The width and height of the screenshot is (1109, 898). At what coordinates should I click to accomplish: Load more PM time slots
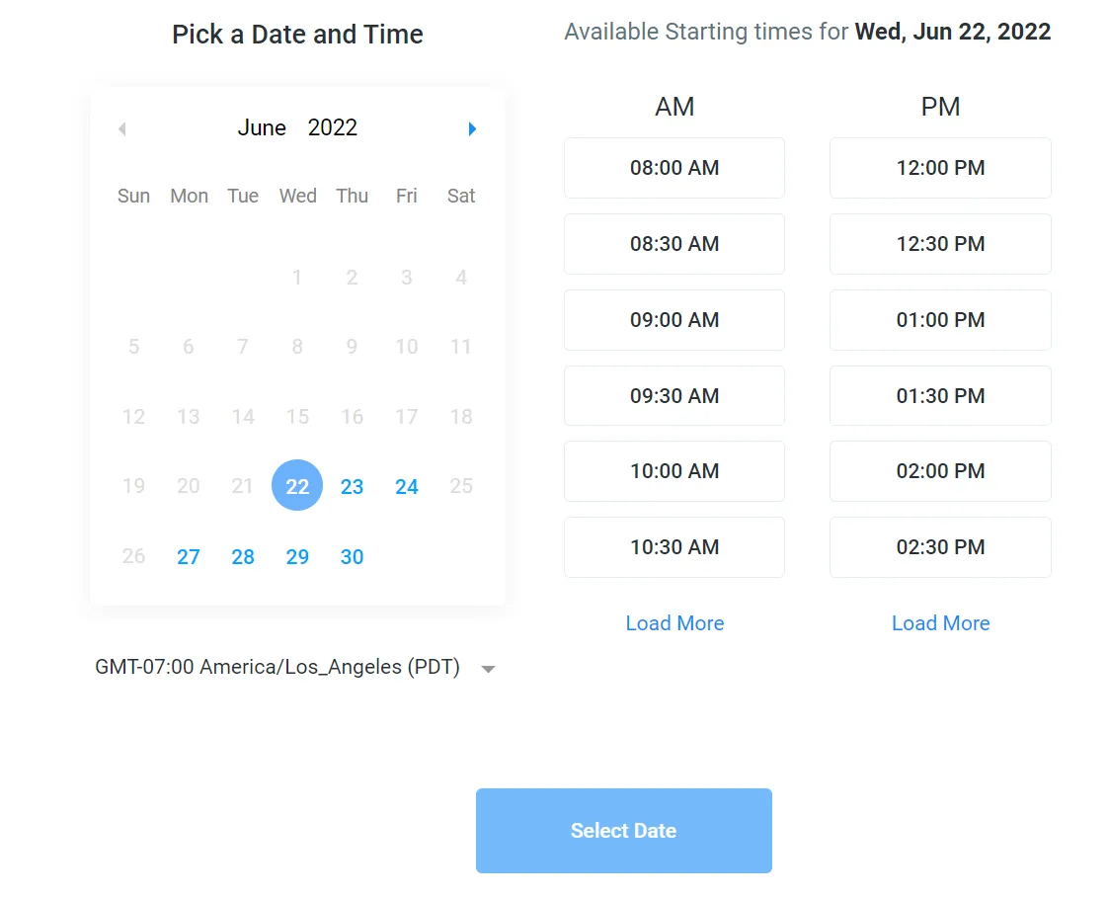[x=940, y=623]
